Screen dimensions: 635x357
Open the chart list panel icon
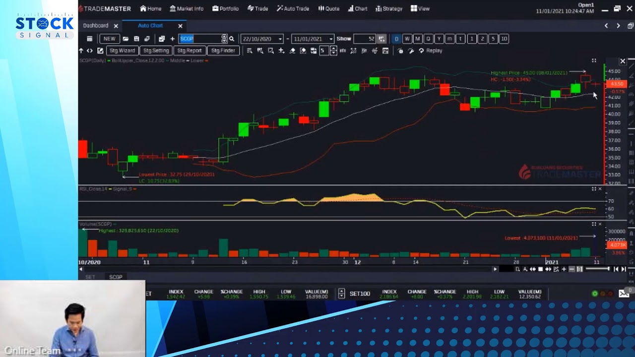point(89,39)
